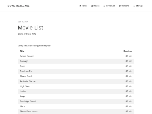Screen dimensions: 152x114
Task: Sort the list by Runtime
Action: (43, 46)
